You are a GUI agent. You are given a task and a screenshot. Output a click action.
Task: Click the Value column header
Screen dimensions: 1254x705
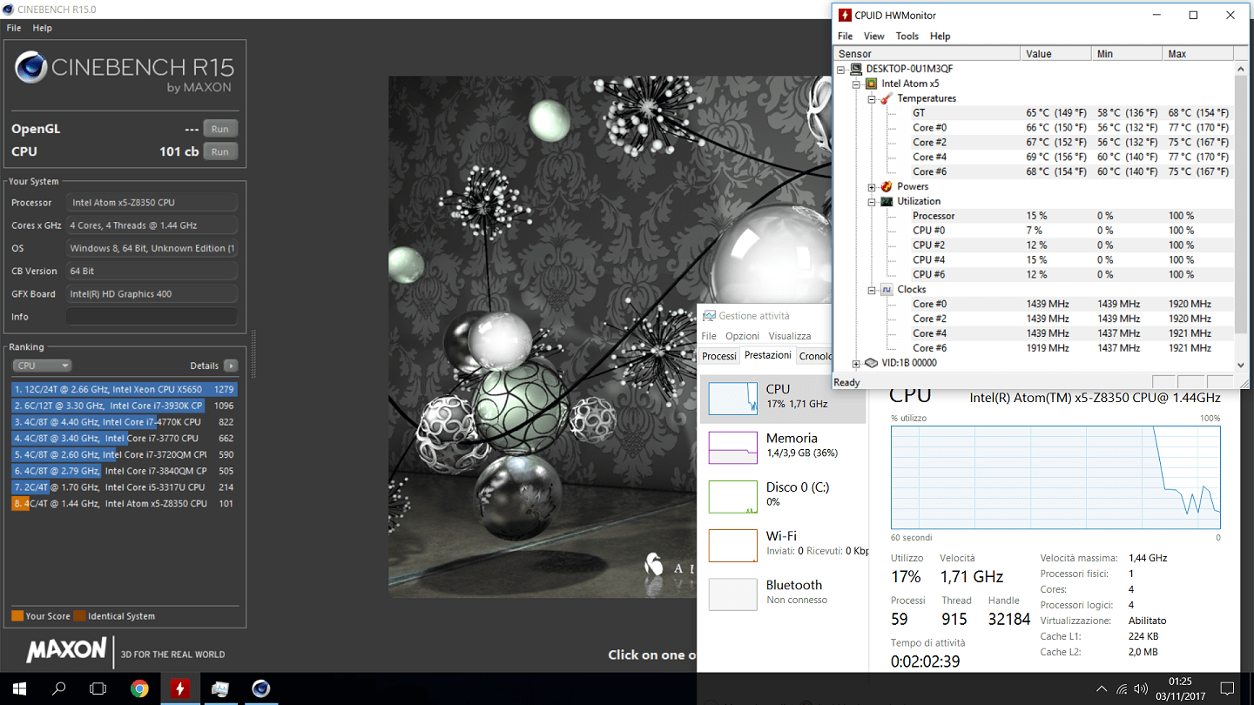tap(1055, 54)
